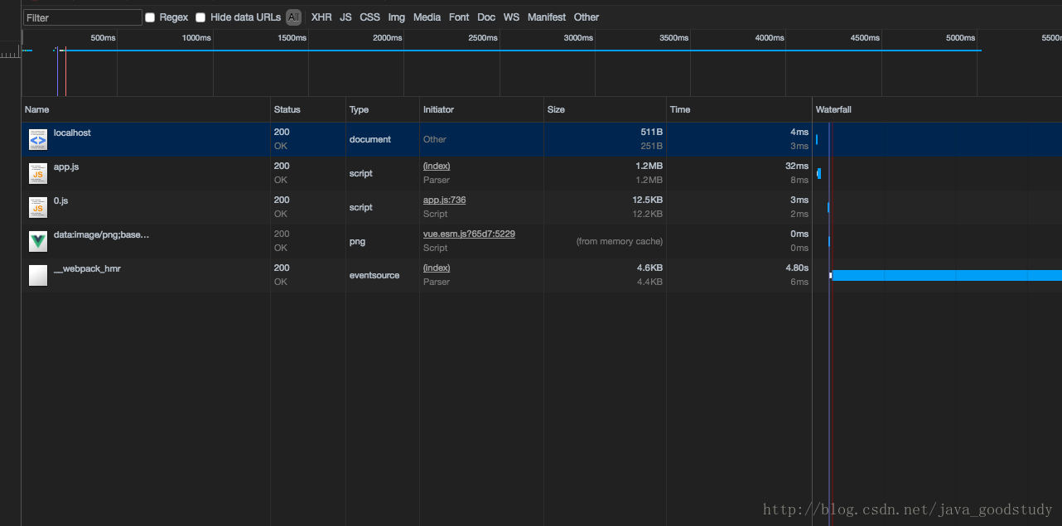The height and width of the screenshot is (526, 1062).
Task: Filter requests by Other type
Action: [587, 17]
